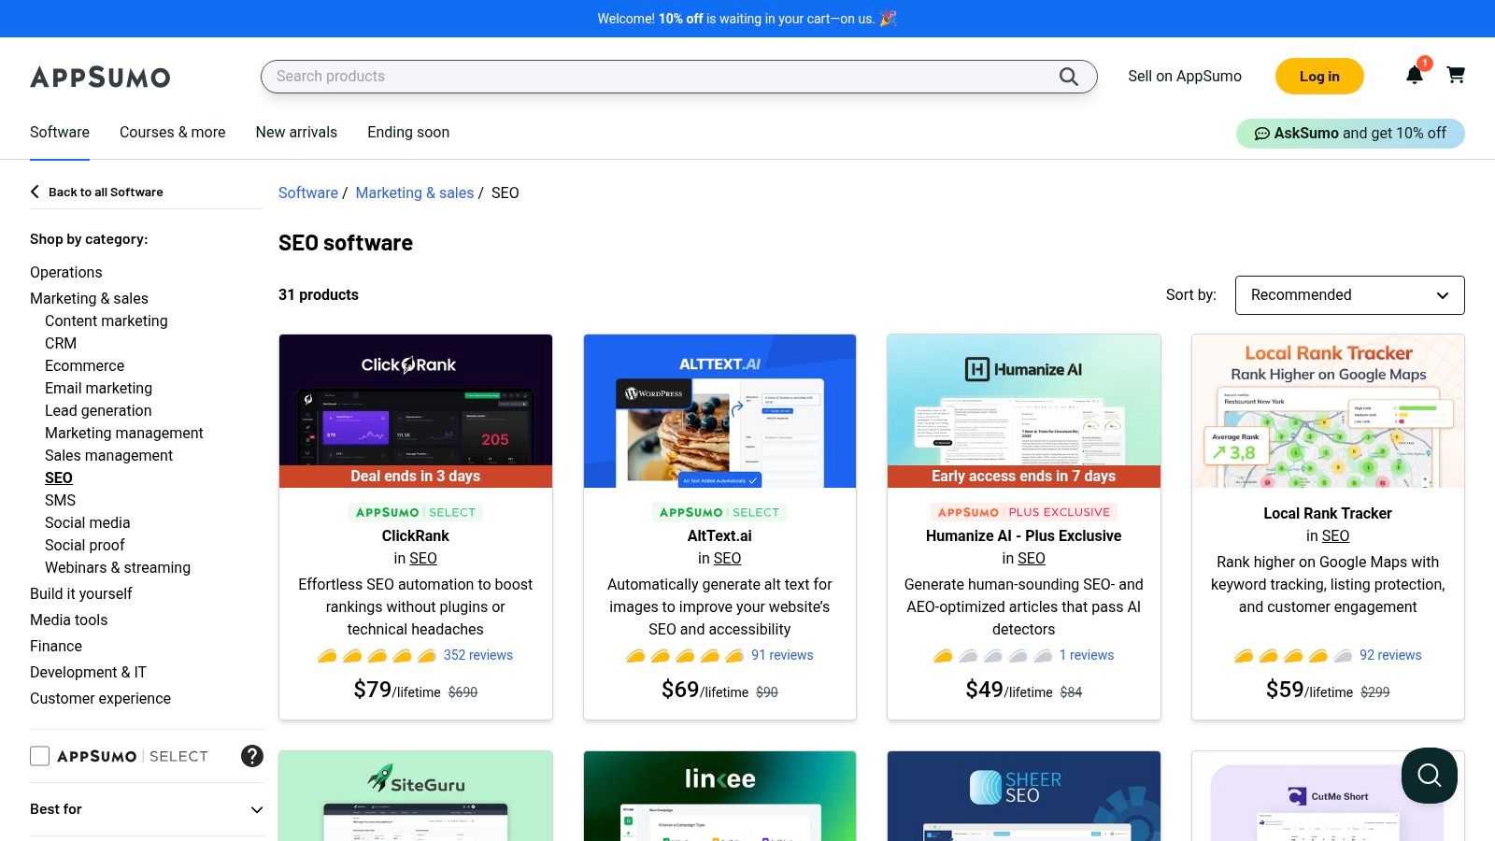Viewport: 1495px width, 841px height.
Task: Open the SiteGuru product thumbnail
Action: click(416, 796)
